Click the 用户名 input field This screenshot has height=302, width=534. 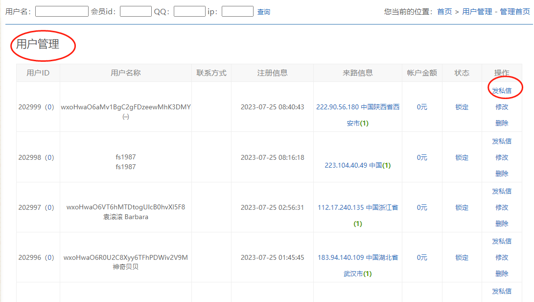click(62, 11)
